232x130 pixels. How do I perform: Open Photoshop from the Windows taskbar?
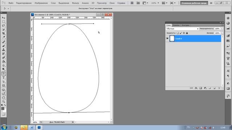tap(39, 127)
